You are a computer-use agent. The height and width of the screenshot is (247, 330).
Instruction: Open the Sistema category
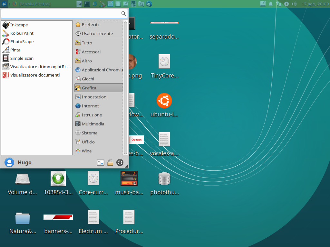point(99,133)
